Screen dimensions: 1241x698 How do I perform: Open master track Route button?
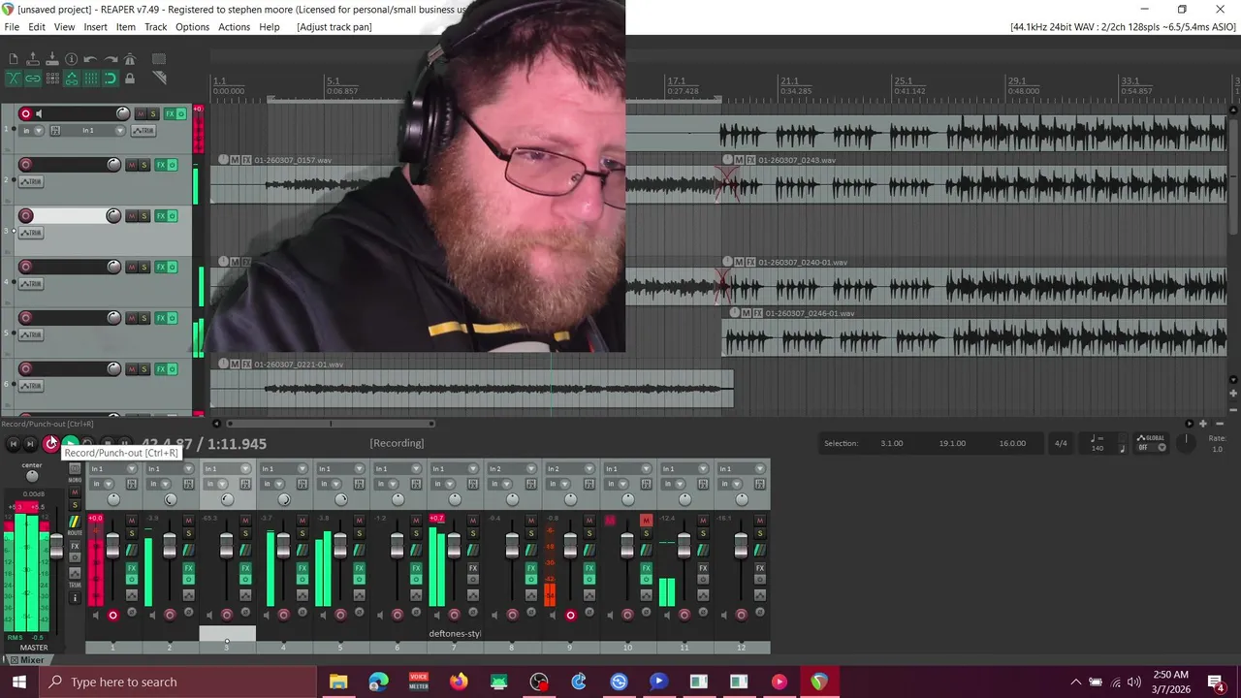pyautogui.click(x=75, y=522)
